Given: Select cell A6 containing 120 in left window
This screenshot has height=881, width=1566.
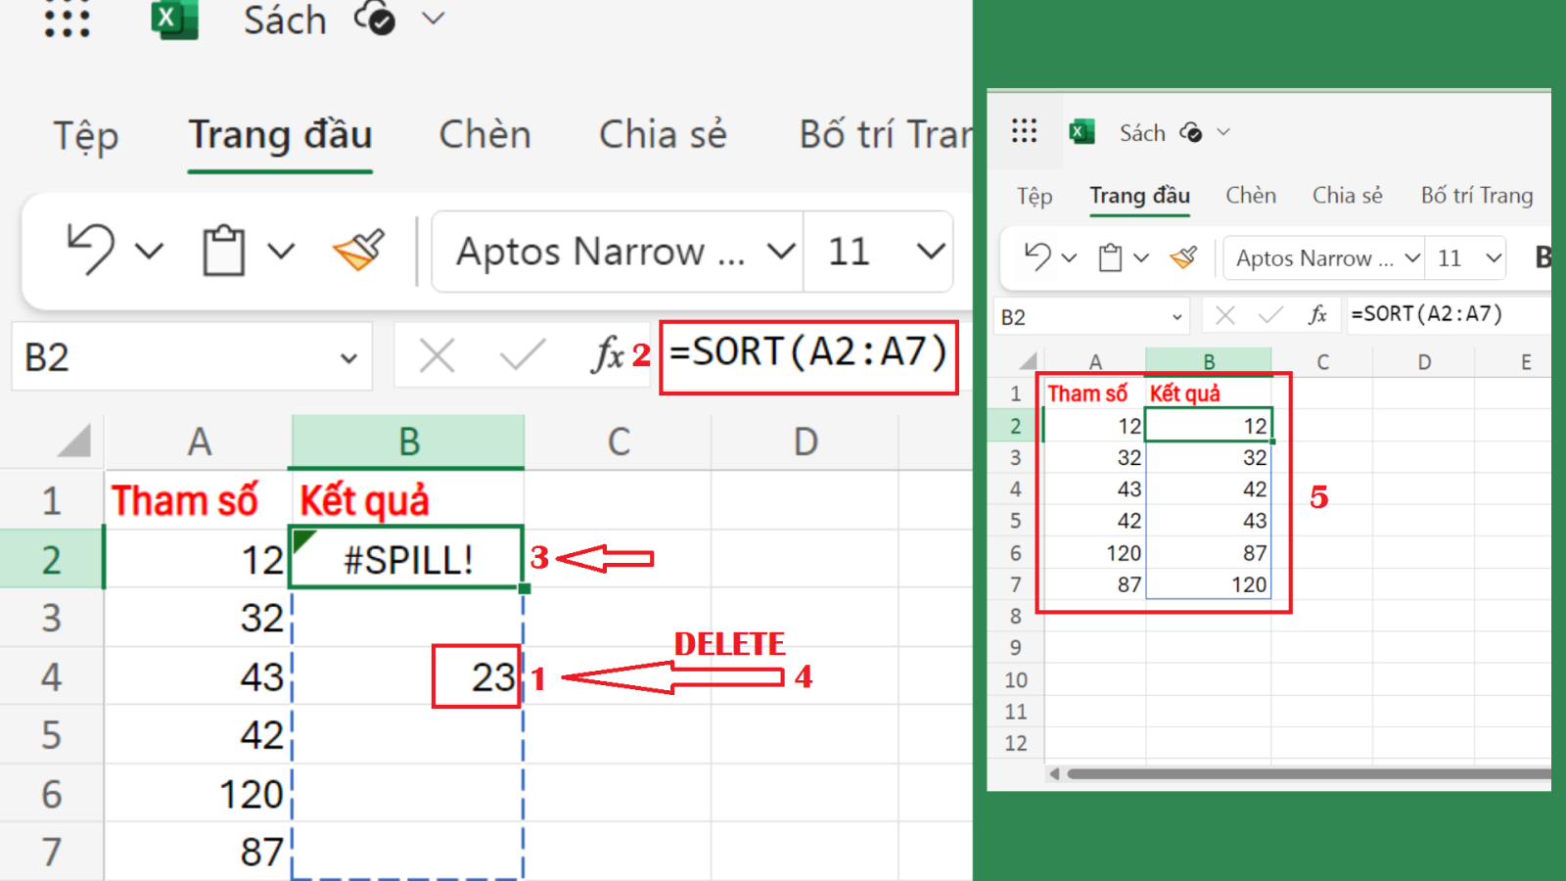Looking at the screenshot, I should [x=198, y=794].
